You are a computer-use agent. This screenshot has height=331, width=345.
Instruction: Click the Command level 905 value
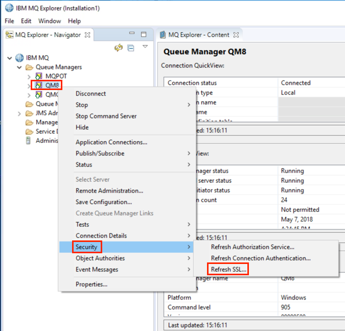(x=286, y=307)
